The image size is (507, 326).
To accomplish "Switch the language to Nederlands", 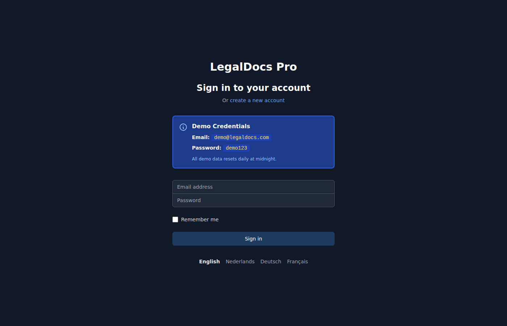I will [x=240, y=261].
